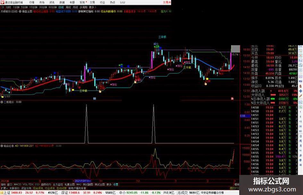Switch to 日 period in right sidebar
Image resolution: width=303 pixels, height=195 pixels.
[300, 136]
